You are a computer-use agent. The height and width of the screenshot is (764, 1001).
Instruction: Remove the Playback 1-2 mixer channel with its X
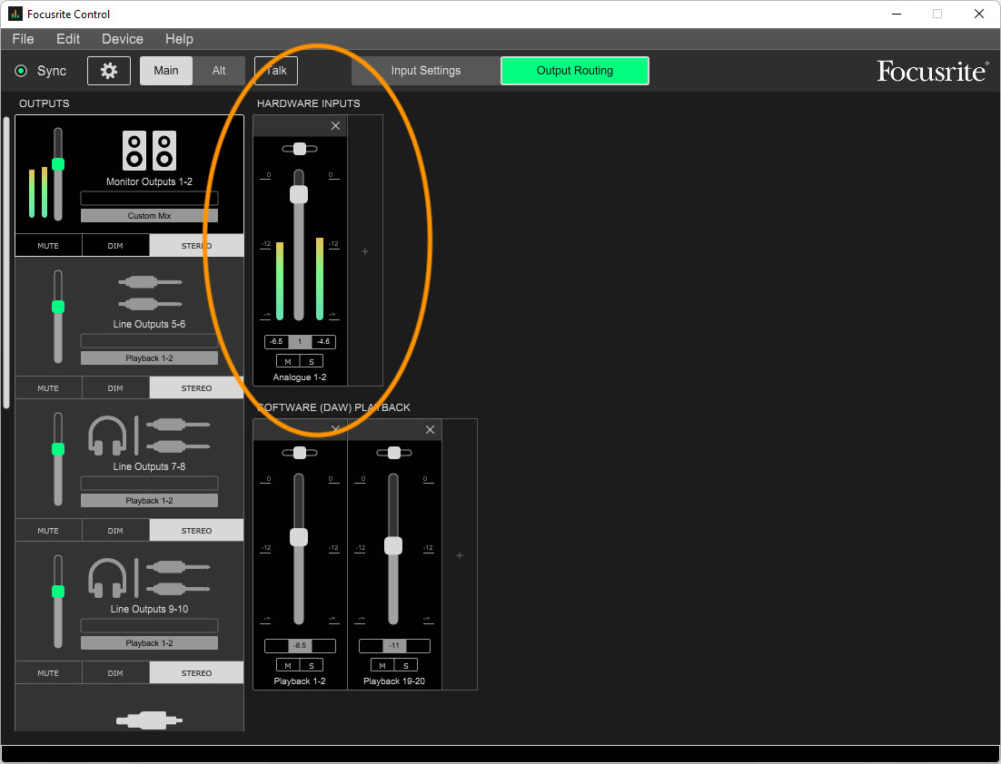335,428
